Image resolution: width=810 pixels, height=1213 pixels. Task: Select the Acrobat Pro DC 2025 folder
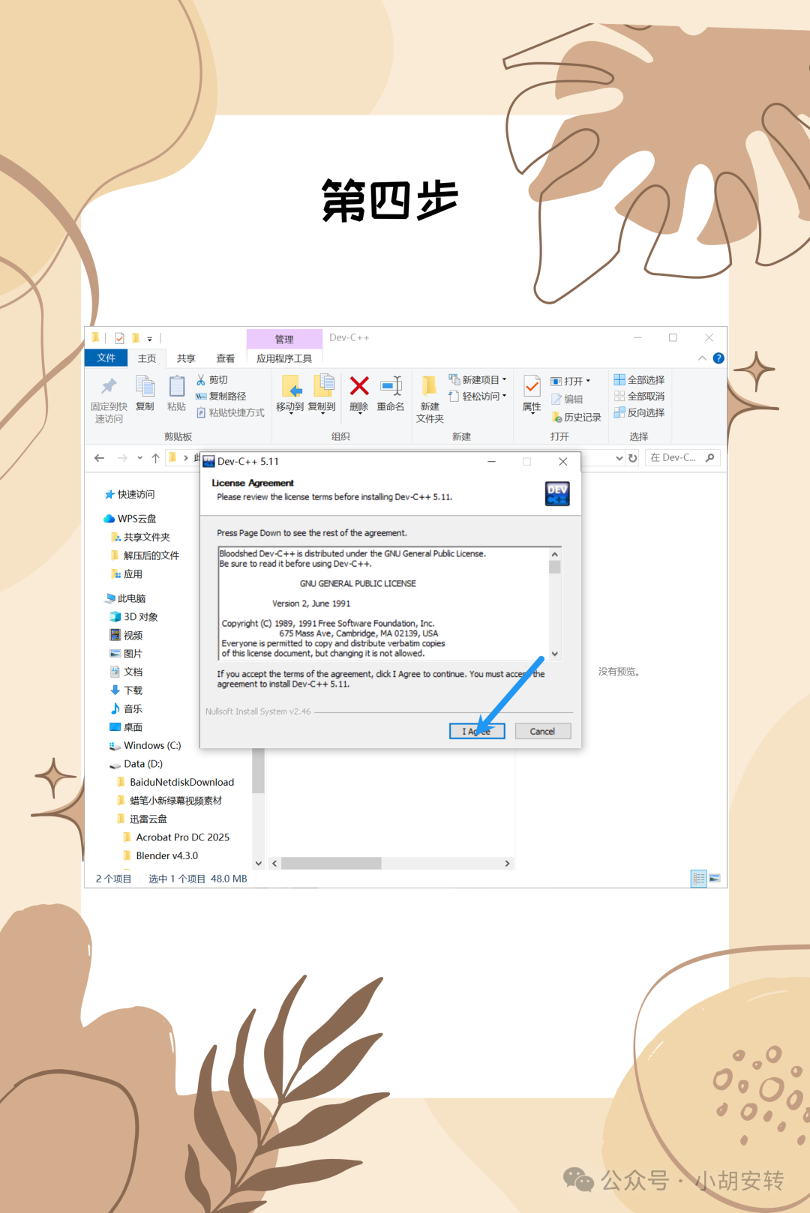point(175,837)
